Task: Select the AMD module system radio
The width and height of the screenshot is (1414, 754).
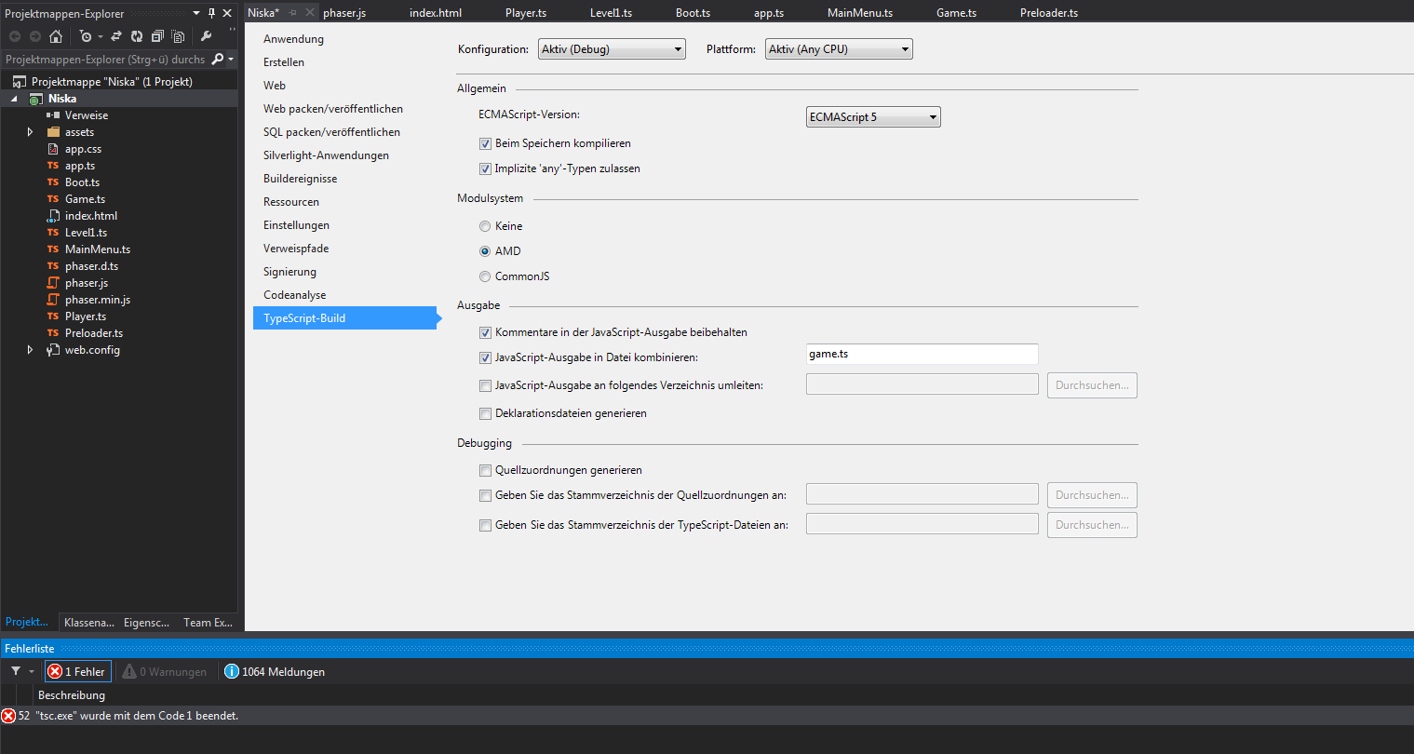Action: click(485, 251)
